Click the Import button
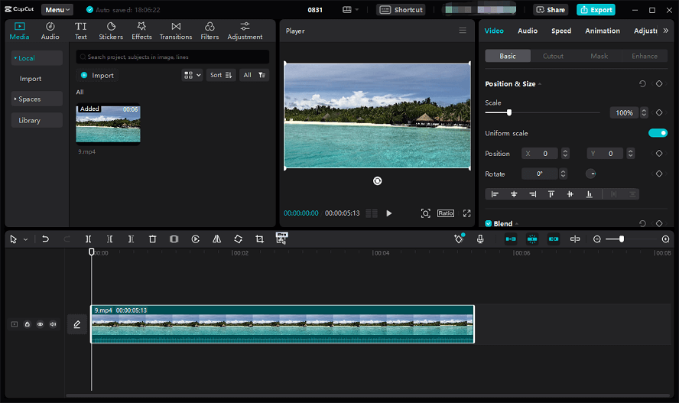 [x=97, y=75]
